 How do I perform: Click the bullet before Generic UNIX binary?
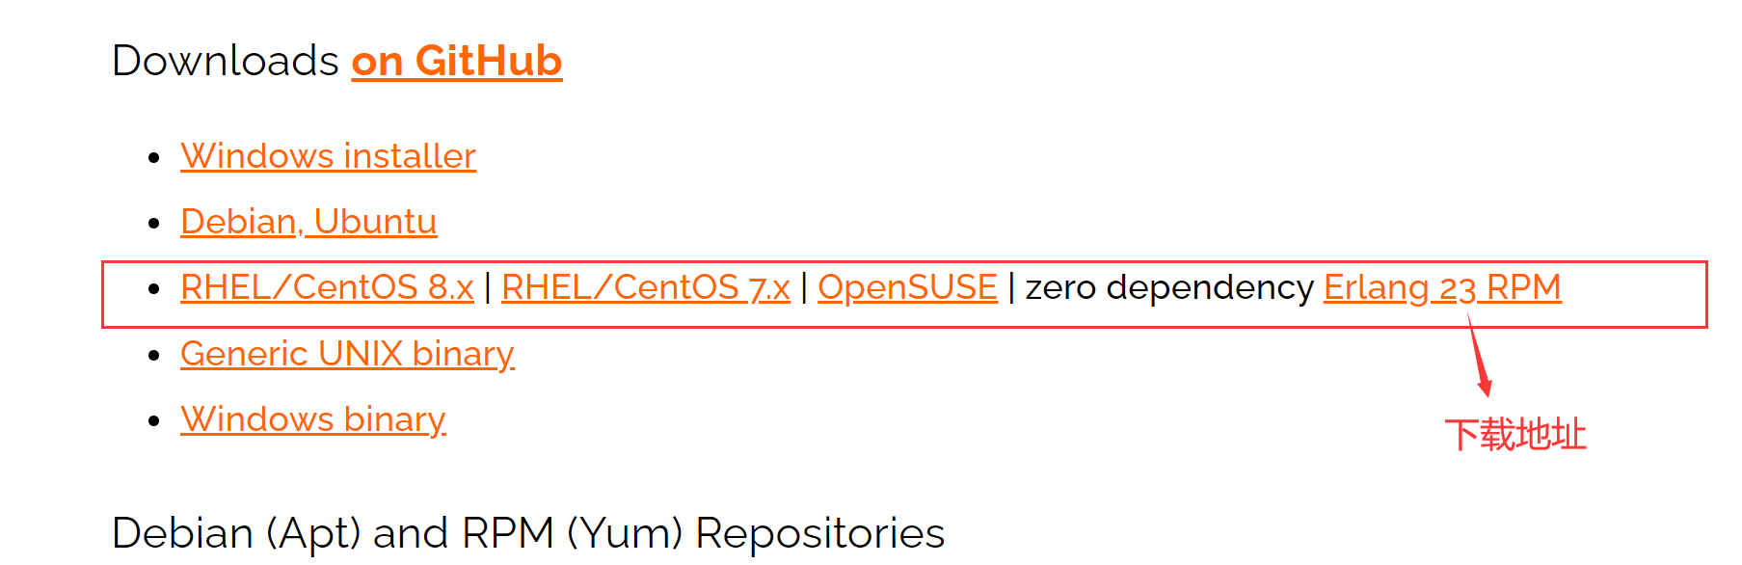153,356
